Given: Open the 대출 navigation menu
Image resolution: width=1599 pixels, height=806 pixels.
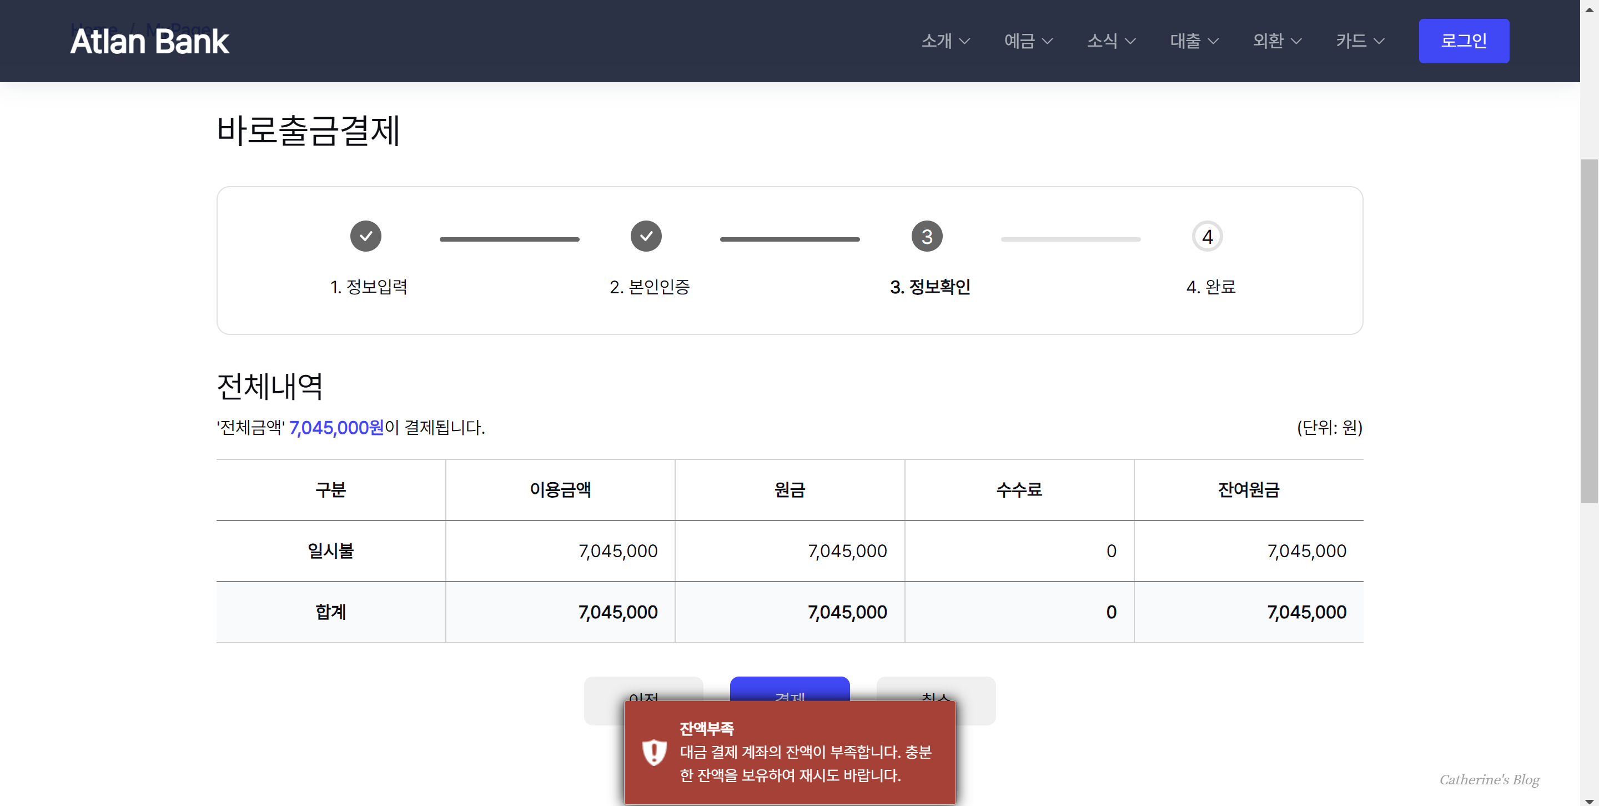Looking at the screenshot, I should 1194,41.
